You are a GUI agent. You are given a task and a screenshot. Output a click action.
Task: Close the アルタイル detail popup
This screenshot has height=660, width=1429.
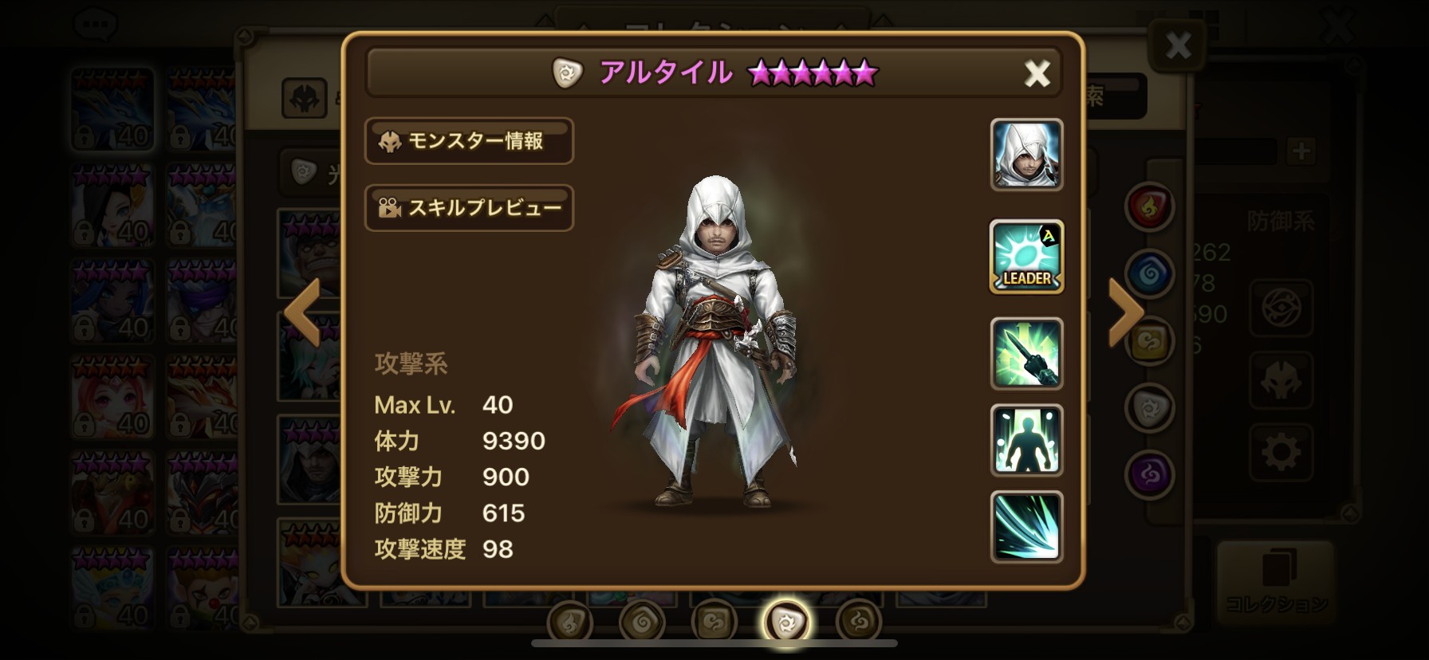[x=1037, y=74]
